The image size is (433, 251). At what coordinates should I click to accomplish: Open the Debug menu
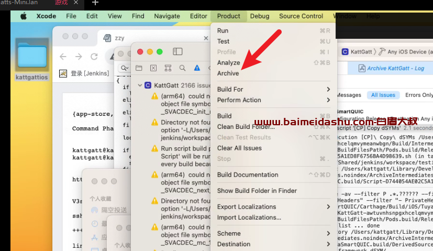[x=260, y=16]
